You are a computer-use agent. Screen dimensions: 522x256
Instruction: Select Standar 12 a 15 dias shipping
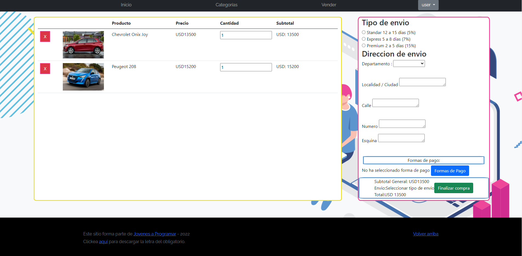click(364, 32)
